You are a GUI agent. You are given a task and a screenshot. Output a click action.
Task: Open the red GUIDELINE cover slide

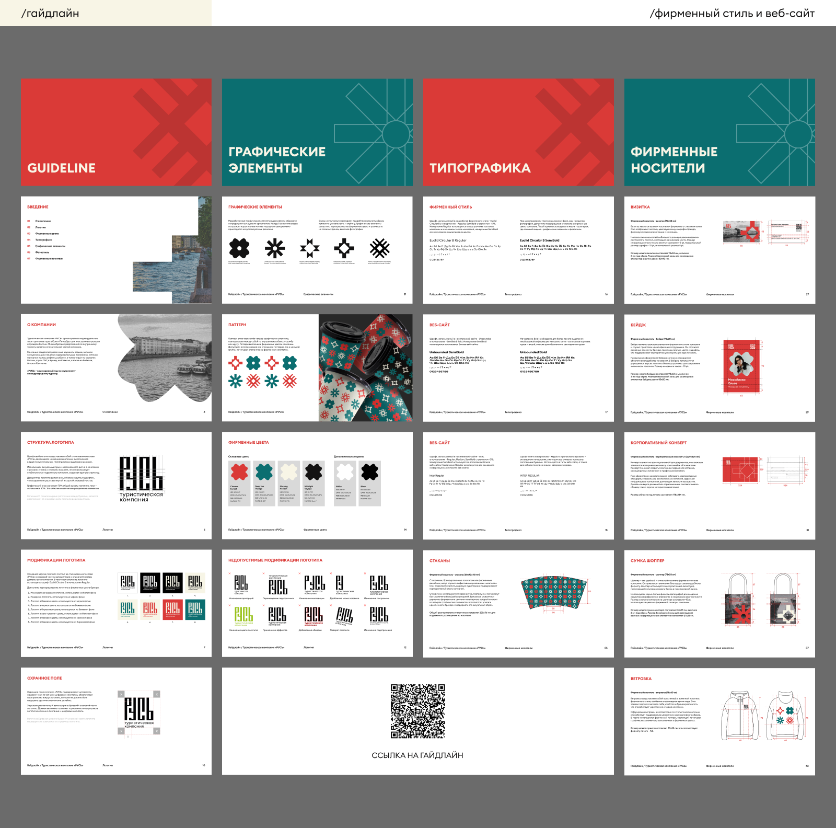pyautogui.click(x=116, y=132)
